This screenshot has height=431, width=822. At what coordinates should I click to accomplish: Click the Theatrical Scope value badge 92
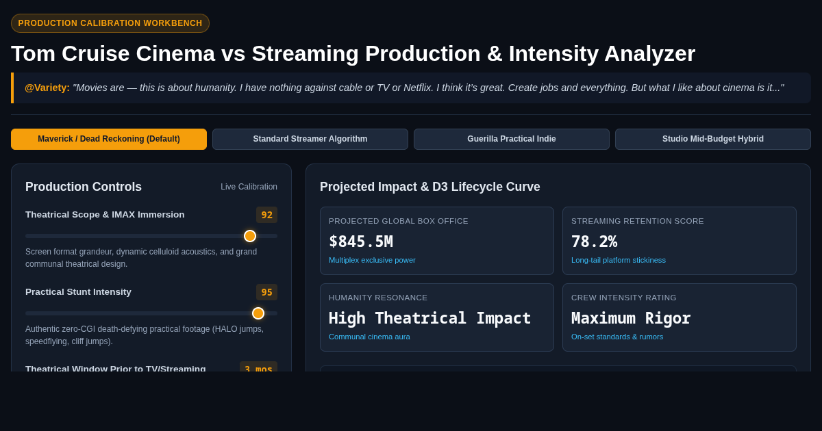[x=267, y=215]
